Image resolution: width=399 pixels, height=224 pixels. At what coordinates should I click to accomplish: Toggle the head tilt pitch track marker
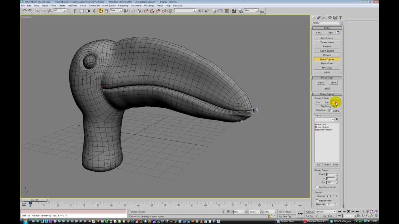pos(316,127)
